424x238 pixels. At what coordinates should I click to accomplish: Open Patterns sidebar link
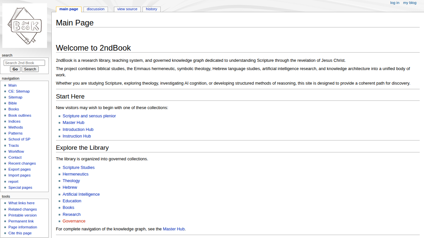[16, 133]
